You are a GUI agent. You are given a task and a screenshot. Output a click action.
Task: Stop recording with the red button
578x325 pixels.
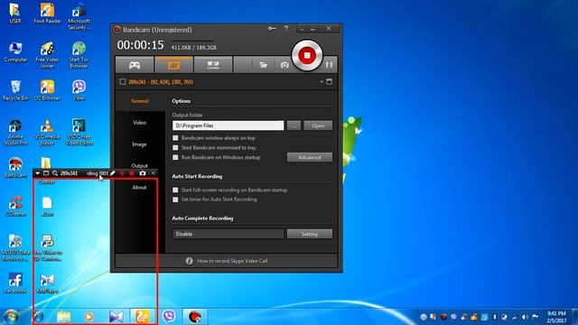pos(307,56)
